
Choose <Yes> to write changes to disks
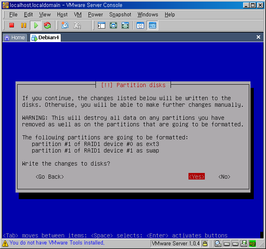point(196,177)
